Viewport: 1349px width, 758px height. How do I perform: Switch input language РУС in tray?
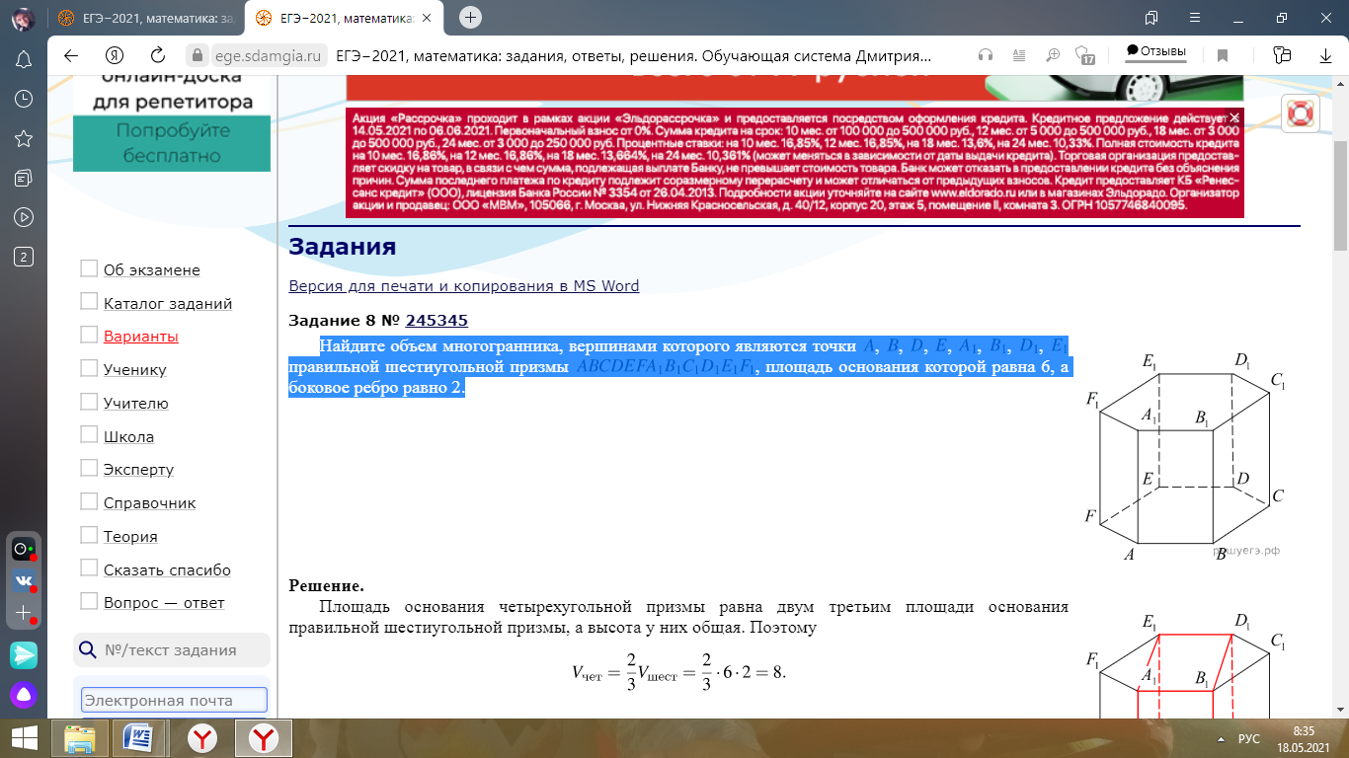[1248, 738]
